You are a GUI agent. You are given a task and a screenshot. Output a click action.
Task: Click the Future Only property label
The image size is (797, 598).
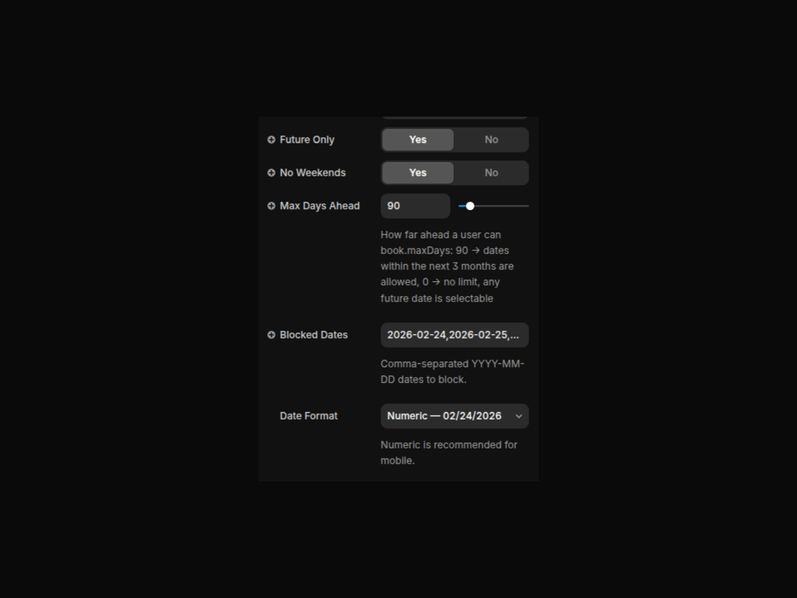(x=307, y=140)
